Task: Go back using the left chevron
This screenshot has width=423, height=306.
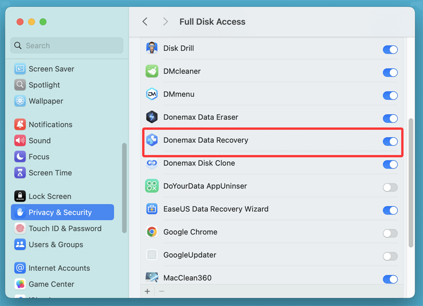Action: tap(145, 22)
